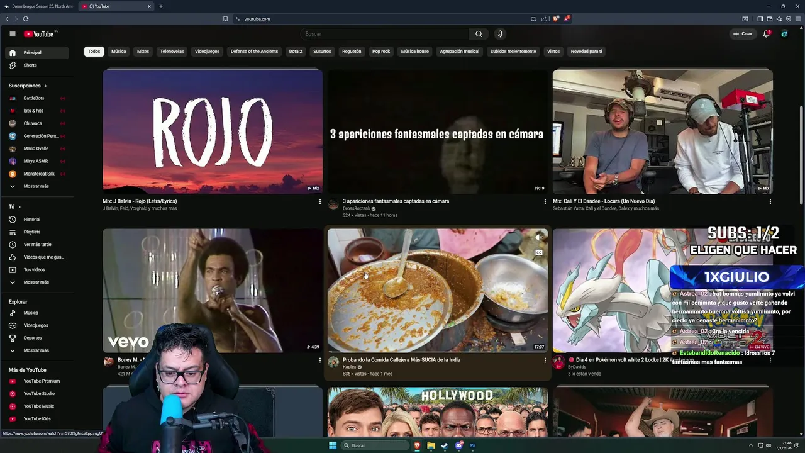Open a new browser tab

pyautogui.click(x=160, y=6)
